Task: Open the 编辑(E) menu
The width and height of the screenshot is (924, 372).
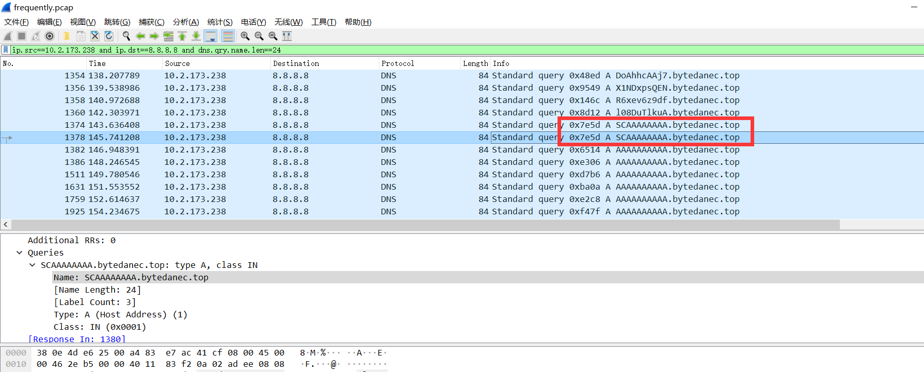Action: tap(50, 22)
